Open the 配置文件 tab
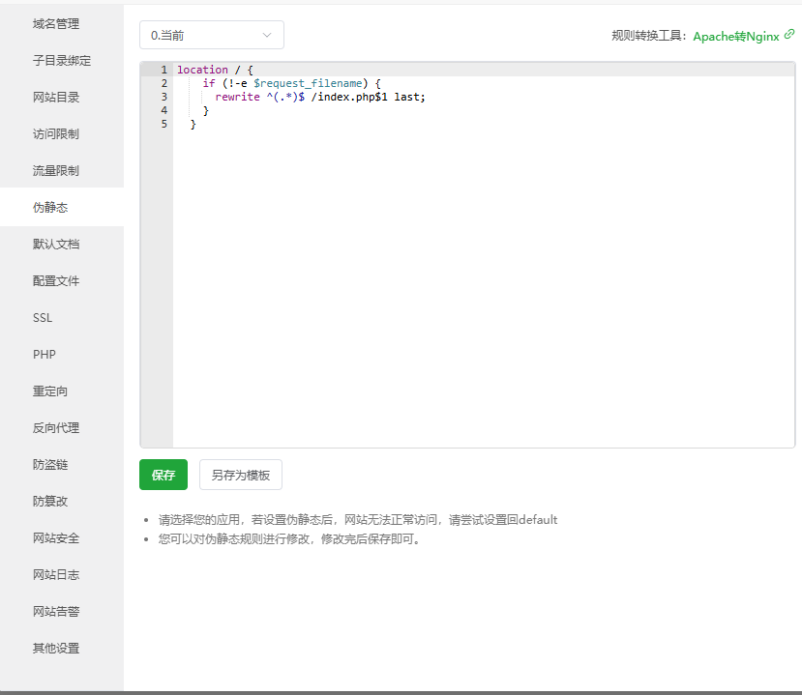802x695 pixels. pyautogui.click(x=49, y=280)
